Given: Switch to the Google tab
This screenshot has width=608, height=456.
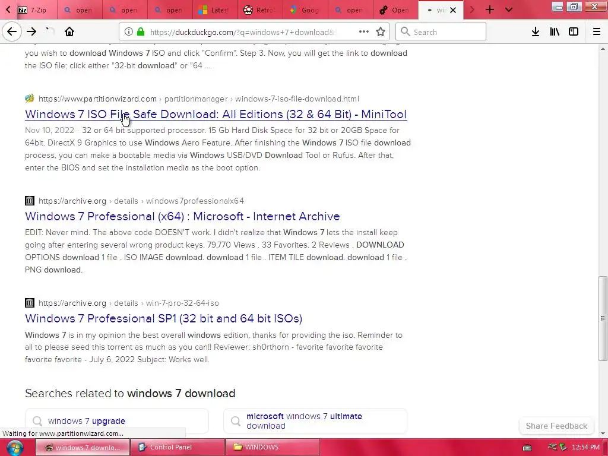Looking at the screenshot, I should tap(305, 10).
